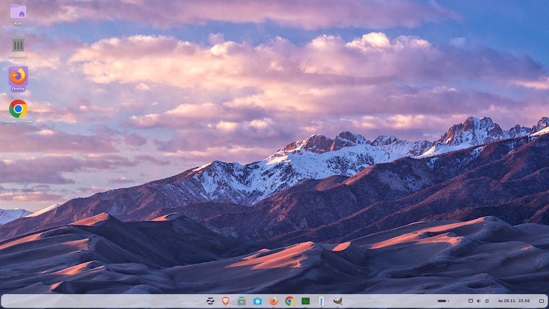Open the calendar from clock ke 26.11. 15.56
Image resolution: width=549 pixels, height=309 pixels.
pyautogui.click(x=514, y=301)
